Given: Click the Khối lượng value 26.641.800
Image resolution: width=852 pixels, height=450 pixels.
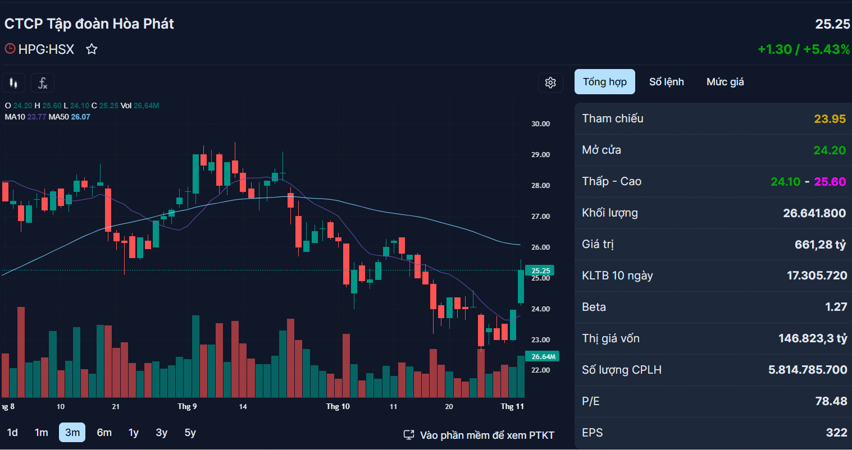Looking at the screenshot, I should coord(814,213).
